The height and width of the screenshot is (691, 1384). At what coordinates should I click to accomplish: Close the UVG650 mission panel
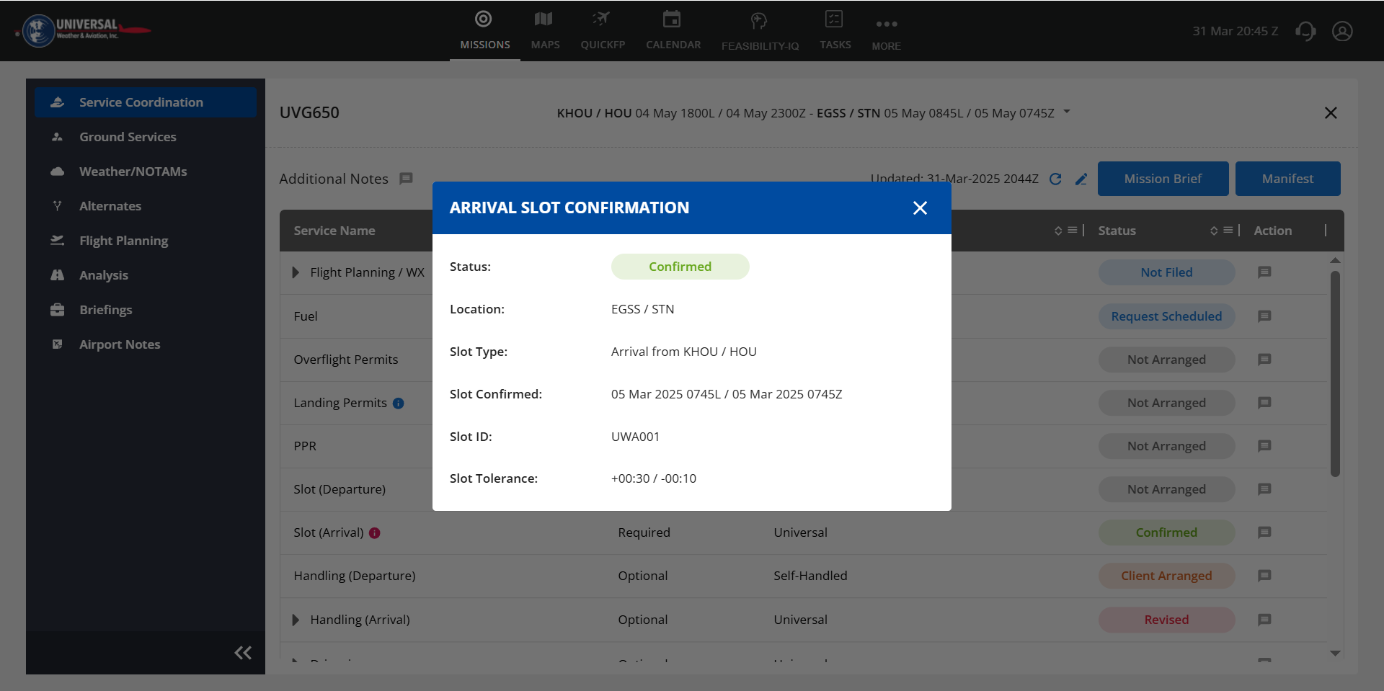[1331, 113]
